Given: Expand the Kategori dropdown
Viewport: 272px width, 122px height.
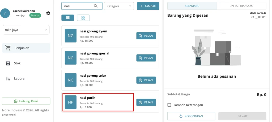Looking at the screenshot, I should (x=119, y=6).
